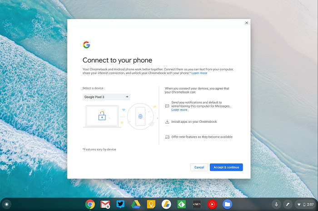318x211 pixels.
Task: Click the microphone icon in tray
Action: click(276, 204)
